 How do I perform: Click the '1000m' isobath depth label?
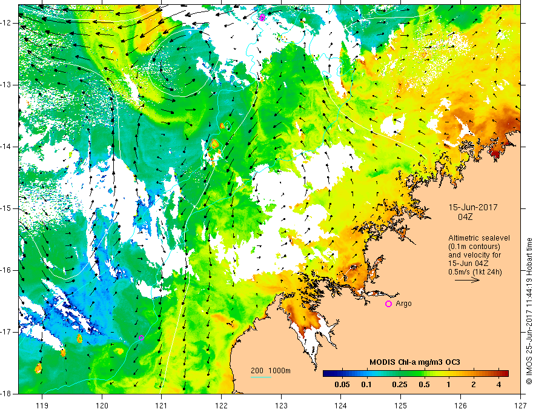click(280, 371)
